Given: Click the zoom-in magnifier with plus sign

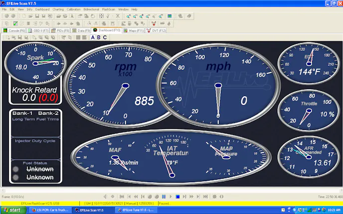Looking at the screenshot, I should (x=142, y=16).
